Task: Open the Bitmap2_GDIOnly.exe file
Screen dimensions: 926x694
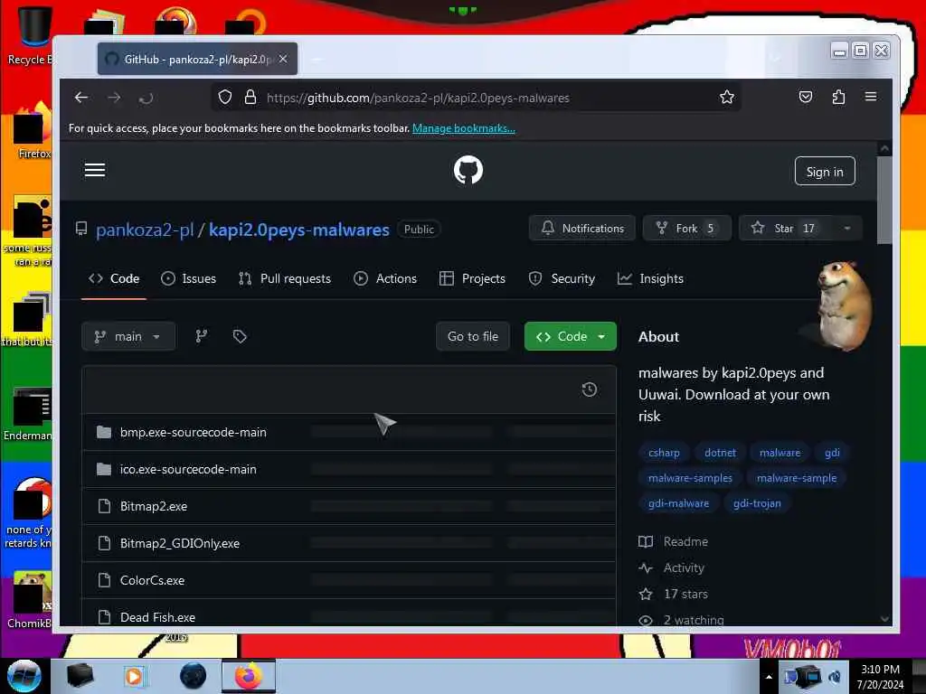Action: pyautogui.click(x=180, y=543)
